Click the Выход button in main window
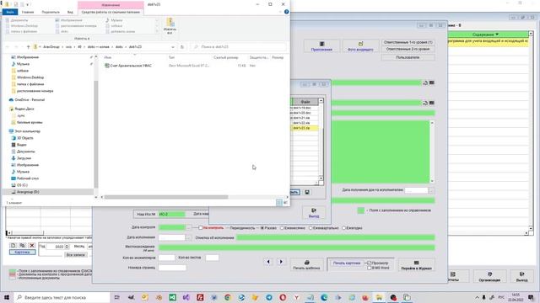Image resolution: width=540 pixels, height=303 pixels. pyautogui.click(x=521, y=277)
